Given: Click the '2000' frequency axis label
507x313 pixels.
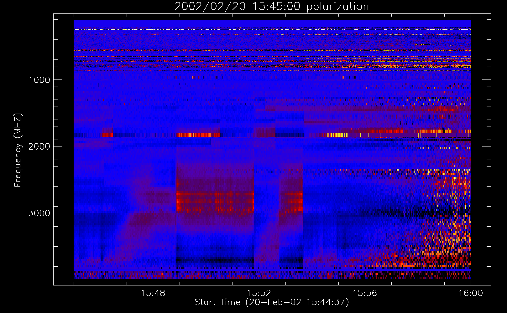Looking at the screenshot, I should click(39, 146).
